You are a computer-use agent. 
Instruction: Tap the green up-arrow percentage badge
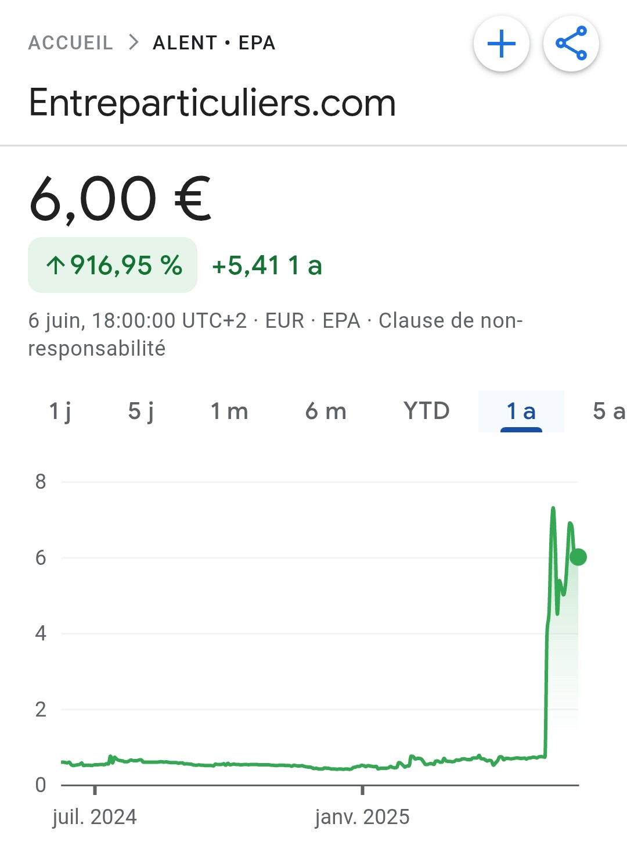click(x=113, y=265)
